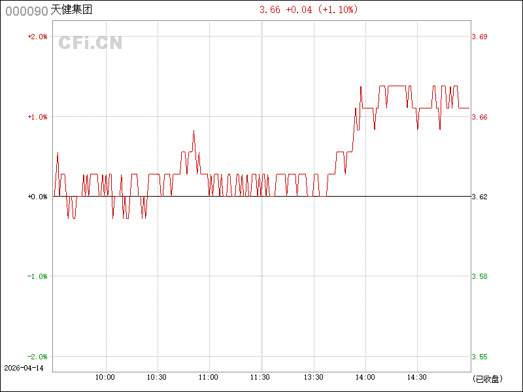
Task: Click the CFi.CN watermark logo
Action: pos(91,43)
